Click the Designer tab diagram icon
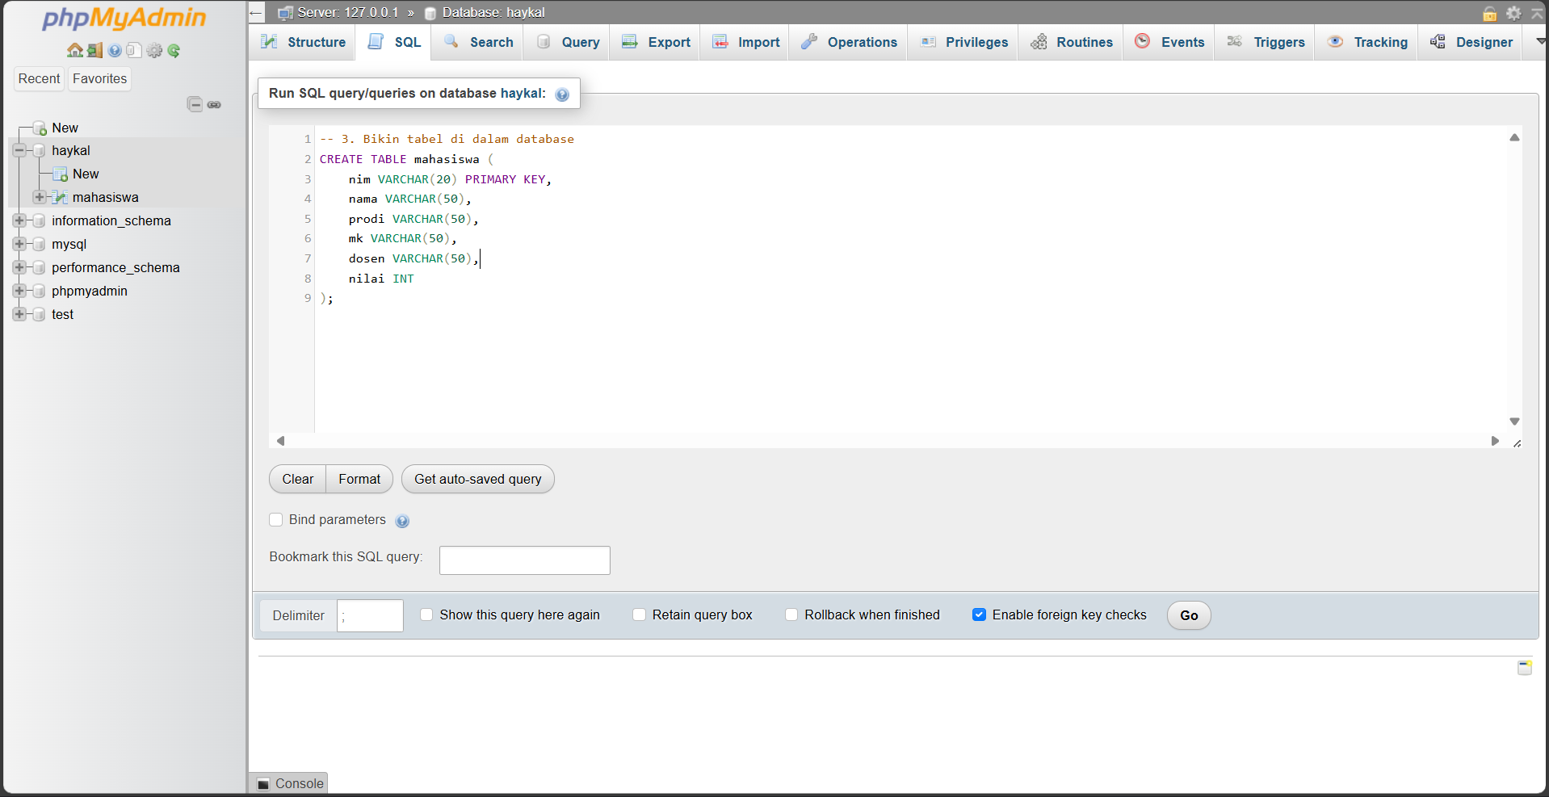Viewport: 1549px width, 797px height. tap(1438, 41)
